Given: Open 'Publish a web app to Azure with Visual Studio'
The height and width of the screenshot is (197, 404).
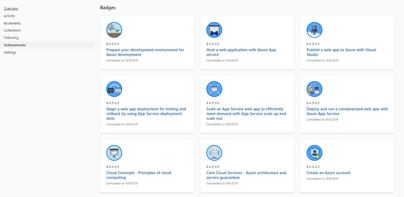Looking at the screenshot, I should coord(341,52).
